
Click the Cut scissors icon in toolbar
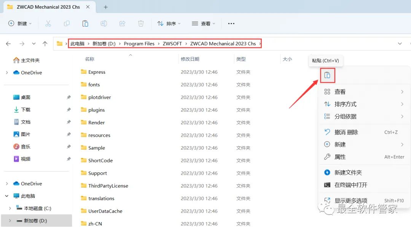tap(48, 24)
